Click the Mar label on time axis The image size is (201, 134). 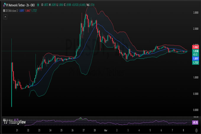tap(106, 130)
